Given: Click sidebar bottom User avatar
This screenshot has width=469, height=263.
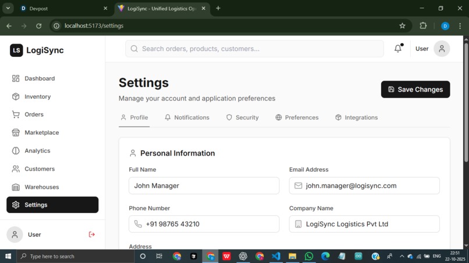Looking at the screenshot, I should click(x=15, y=235).
